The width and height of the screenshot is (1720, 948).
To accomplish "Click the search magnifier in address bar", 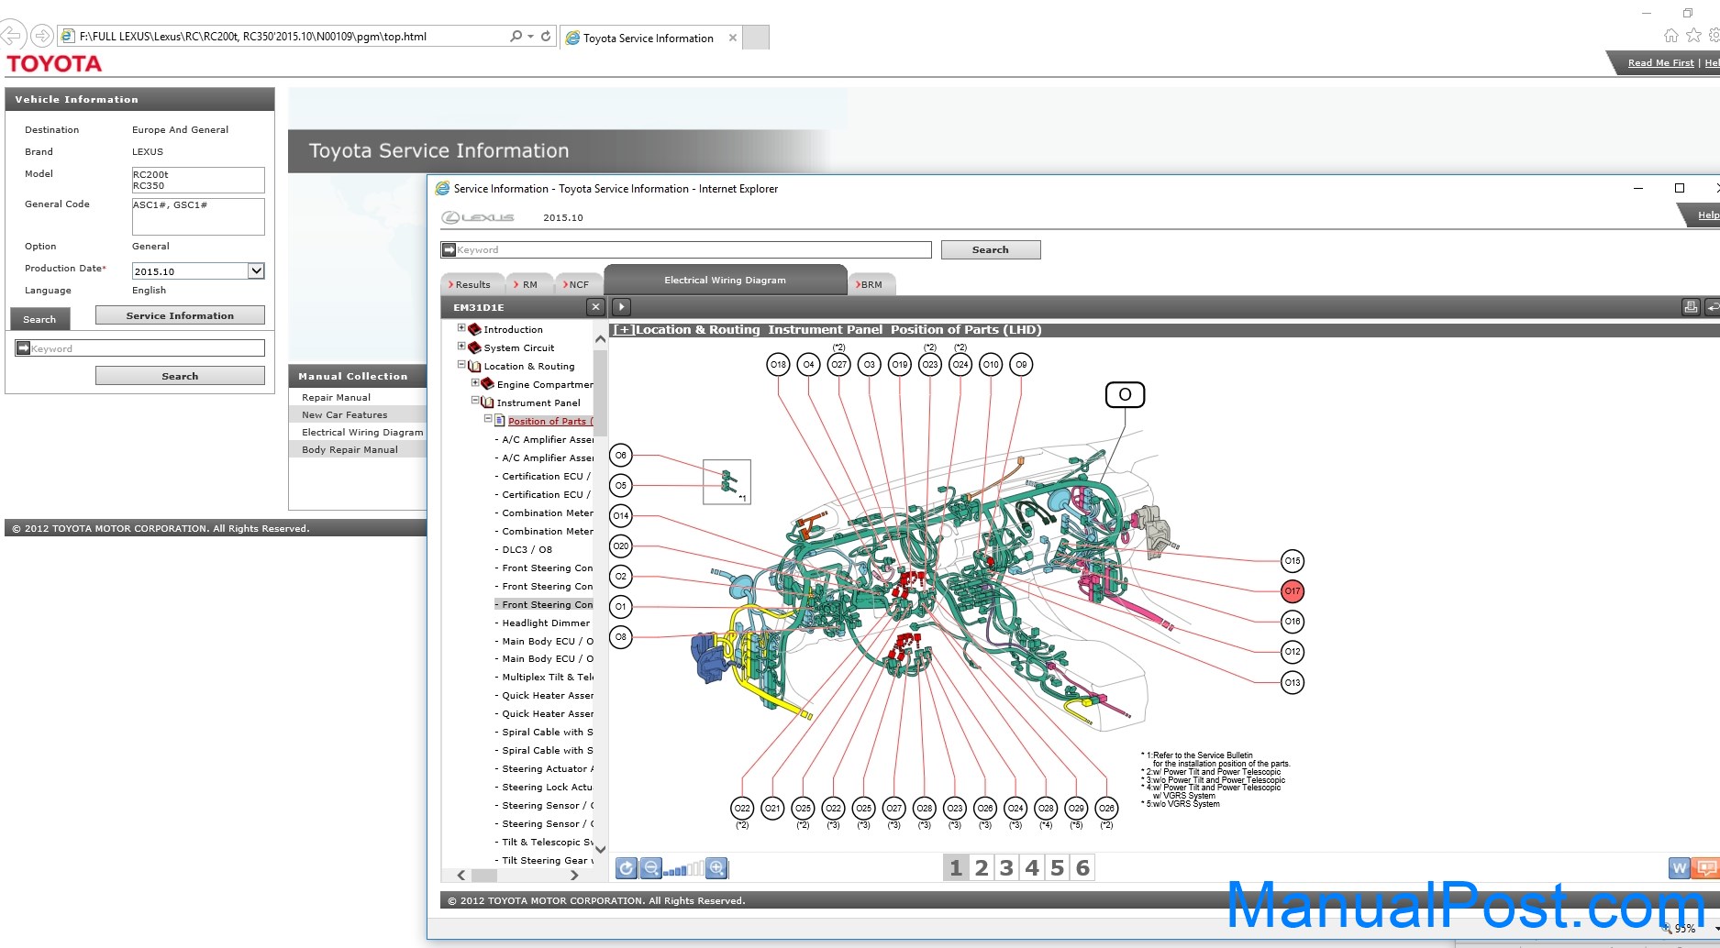I will click(x=516, y=36).
